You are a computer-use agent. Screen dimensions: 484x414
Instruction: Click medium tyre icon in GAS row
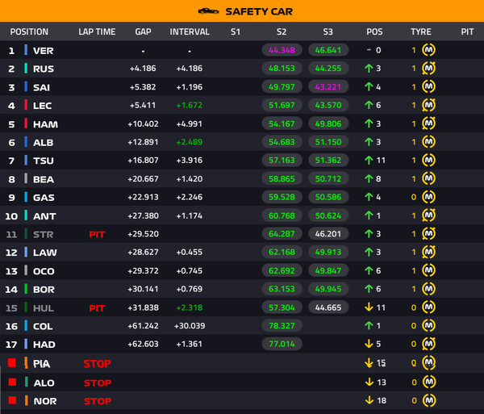(429, 197)
